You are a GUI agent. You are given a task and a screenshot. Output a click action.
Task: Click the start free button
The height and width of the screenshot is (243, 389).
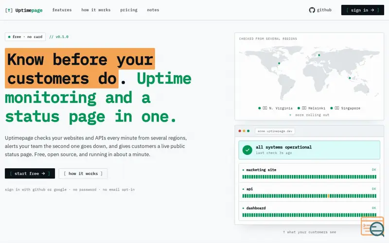point(30,174)
